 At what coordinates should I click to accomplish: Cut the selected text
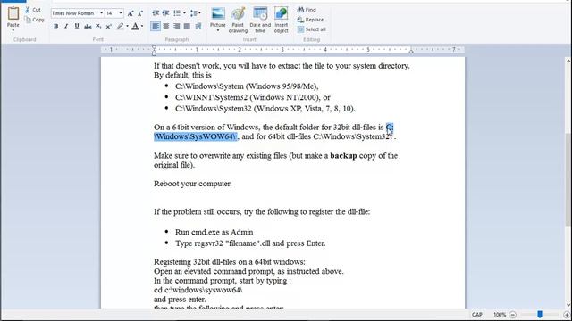coord(33,10)
